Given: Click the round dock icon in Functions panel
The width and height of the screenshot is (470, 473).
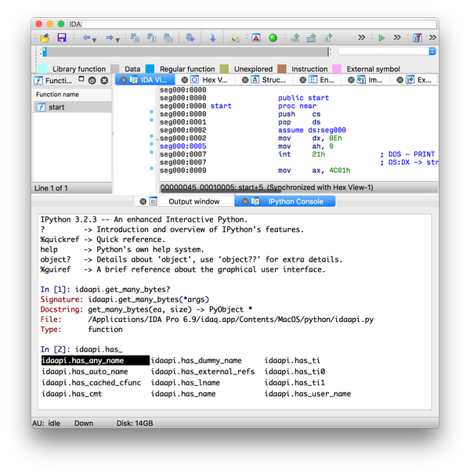Looking at the screenshot, I should (x=92, y=81).
